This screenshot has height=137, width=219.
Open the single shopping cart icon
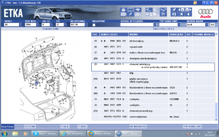(x=163, y=14)
